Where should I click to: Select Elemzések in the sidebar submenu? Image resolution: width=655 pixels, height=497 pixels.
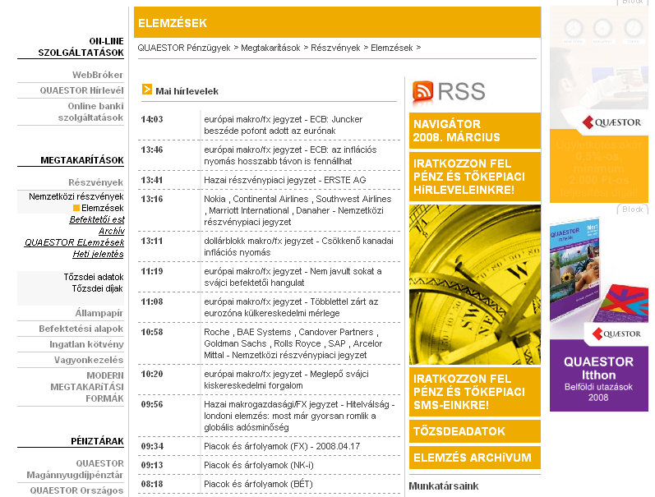(103, 208)
